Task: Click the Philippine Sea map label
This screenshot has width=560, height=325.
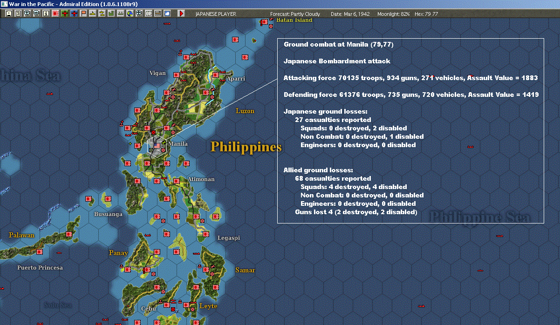Action: 480,217
